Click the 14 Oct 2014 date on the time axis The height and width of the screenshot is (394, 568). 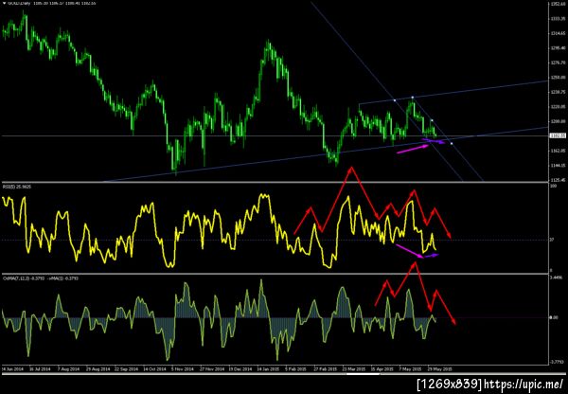[x=154, y=368]
